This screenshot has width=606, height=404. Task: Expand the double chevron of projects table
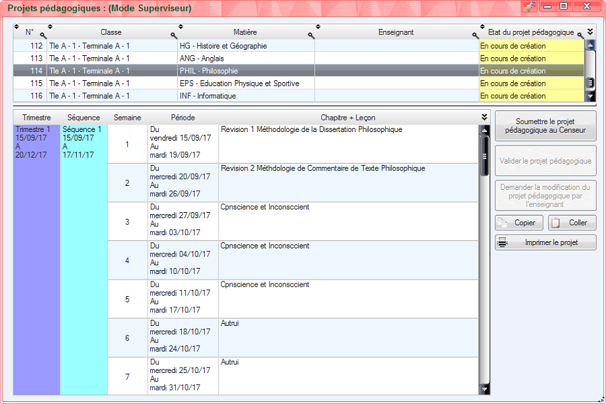pos(590,32)
